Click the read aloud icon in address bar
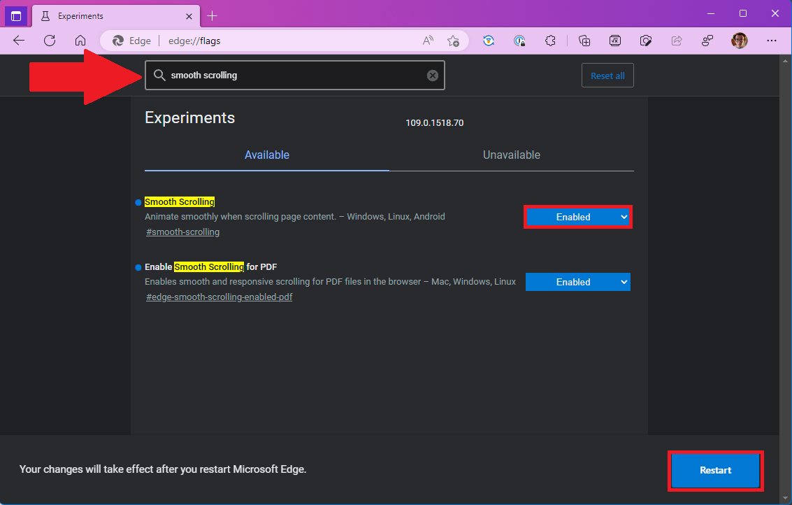792x505 pixels. click(428, 41)
